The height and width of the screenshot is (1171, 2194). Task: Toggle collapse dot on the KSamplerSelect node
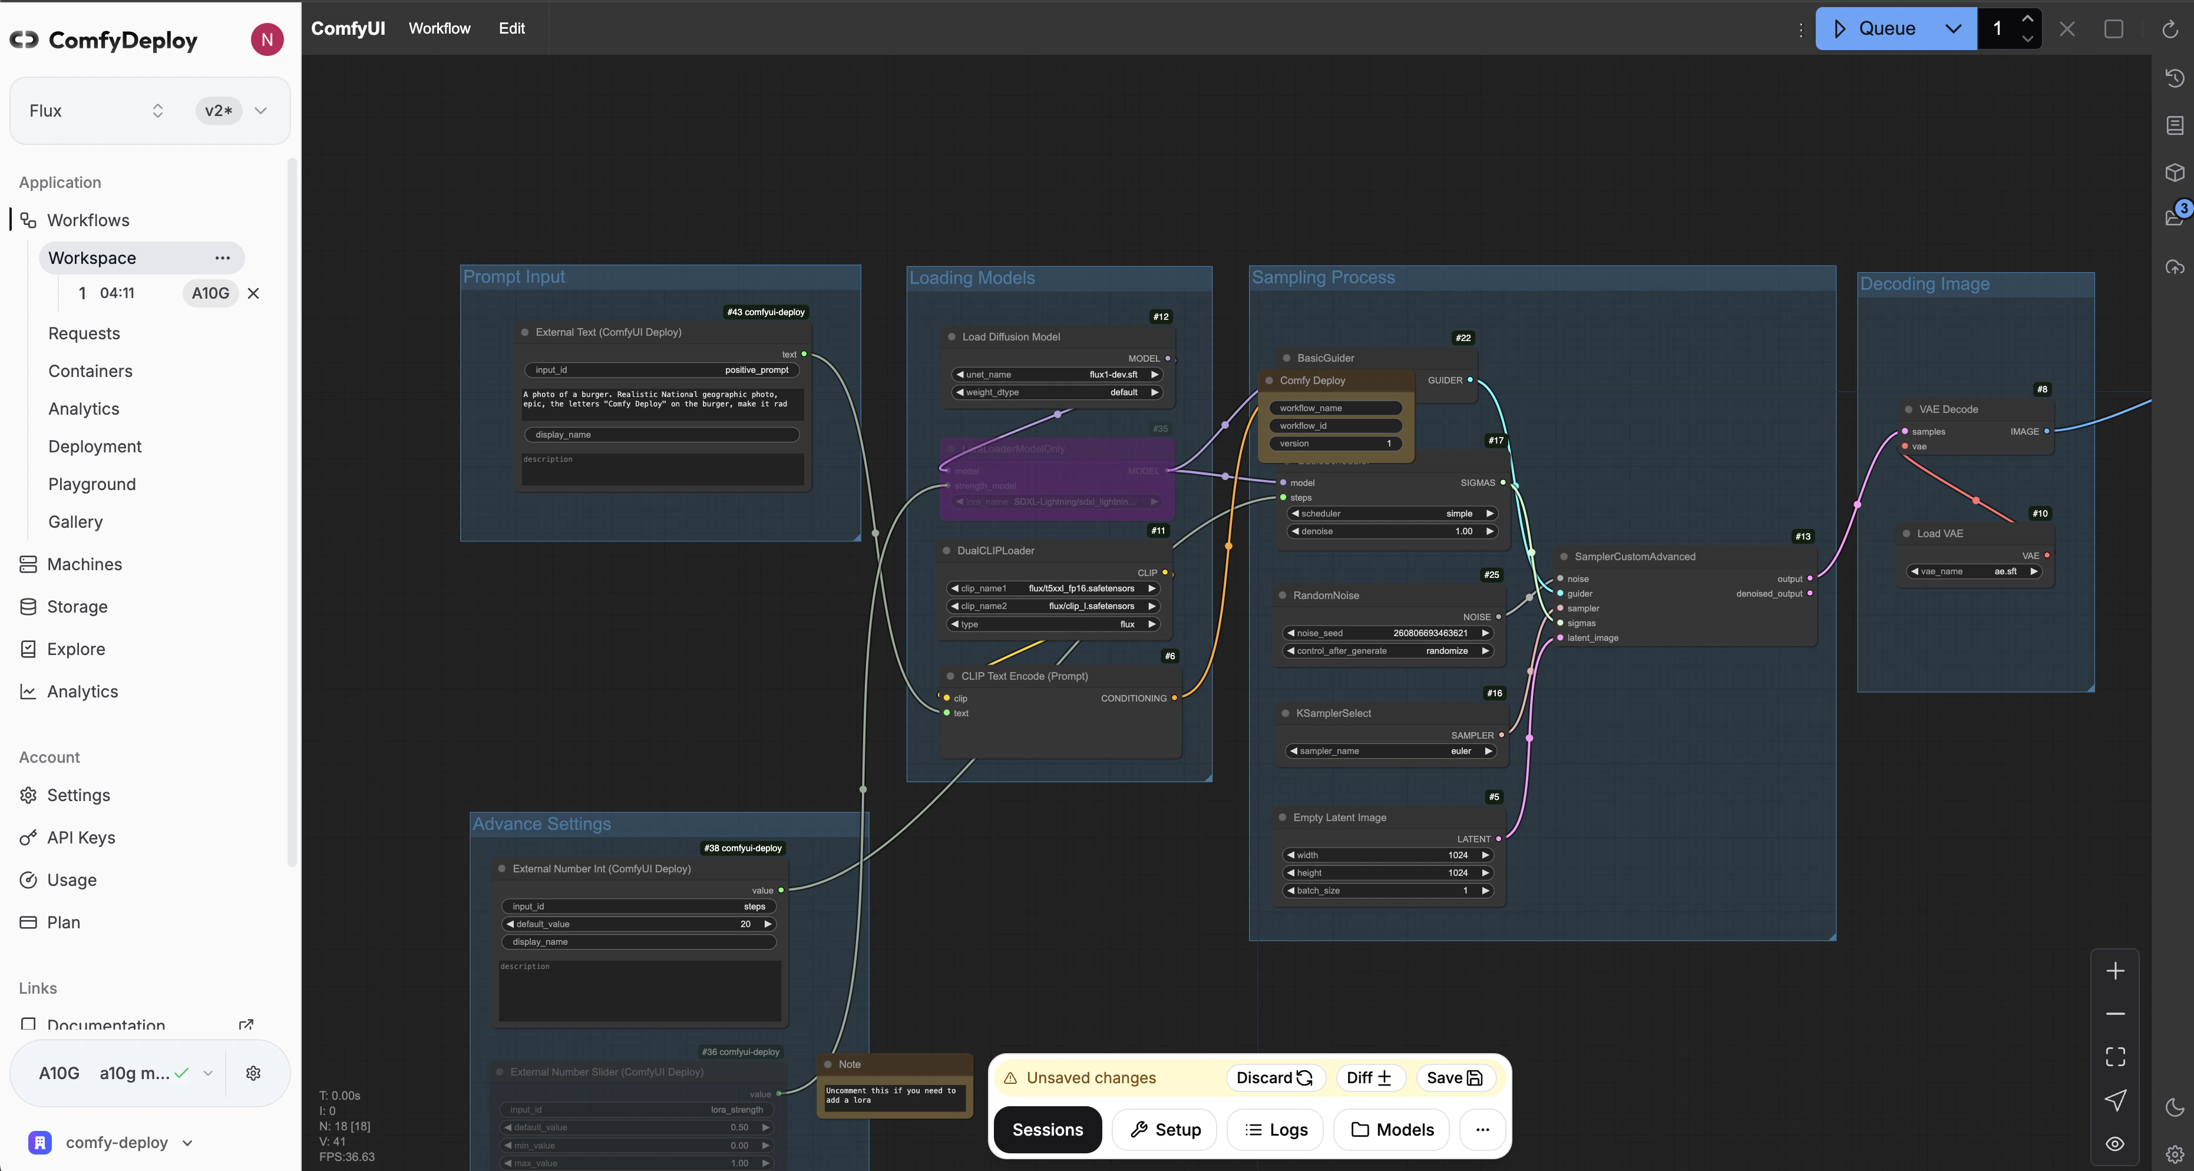(x=1284, y=714)
